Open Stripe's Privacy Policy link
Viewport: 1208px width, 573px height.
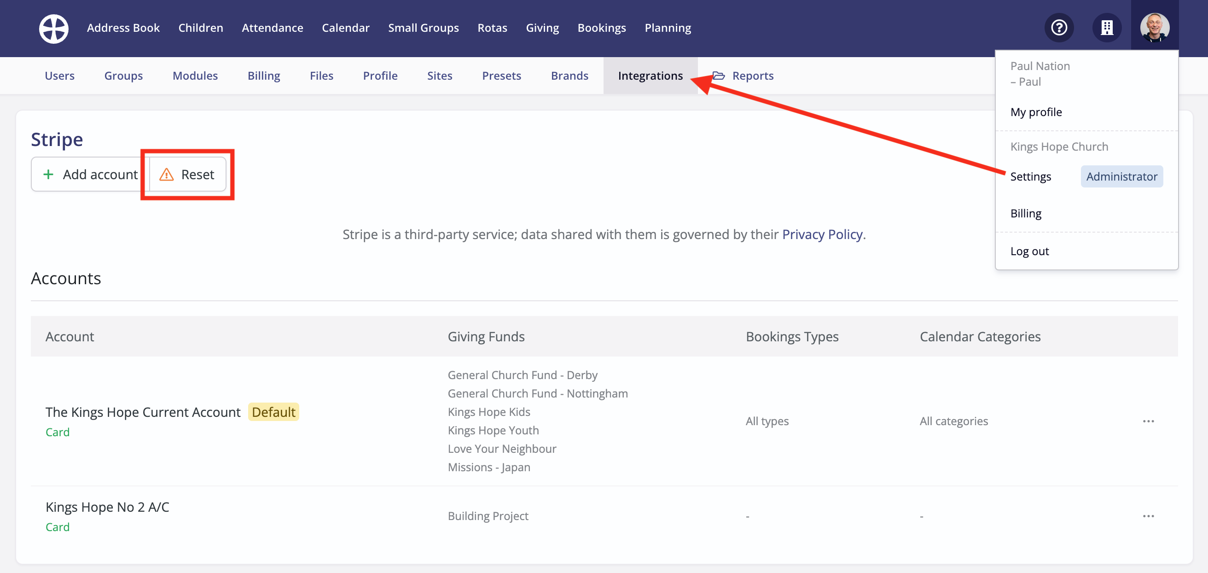tap(823, 234)
